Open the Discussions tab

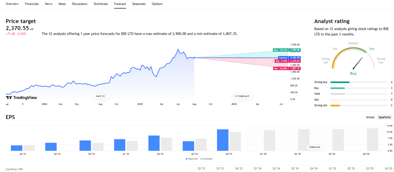click(x=80, y=4)
